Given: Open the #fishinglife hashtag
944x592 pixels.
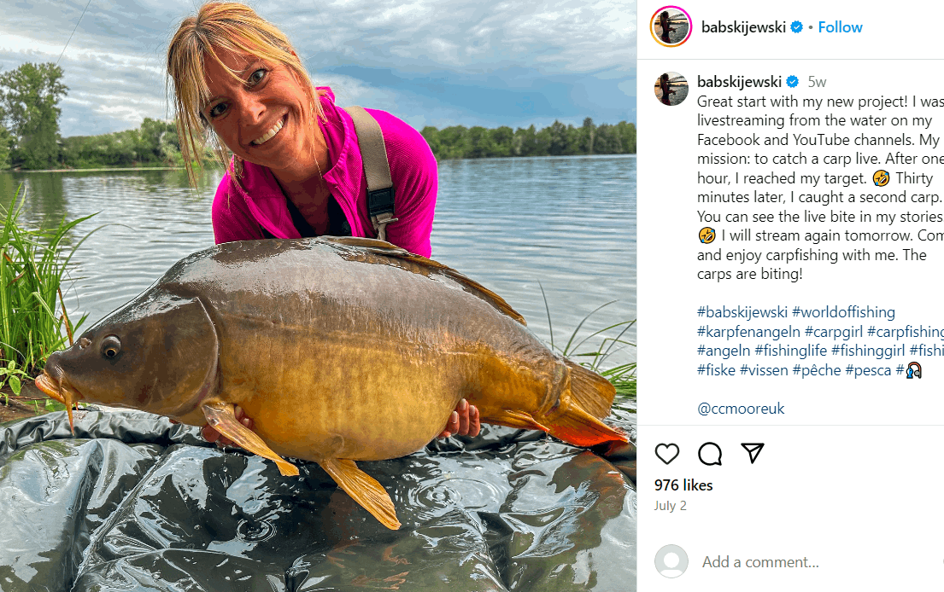Looking at the screenshot, I should point(790,351).
